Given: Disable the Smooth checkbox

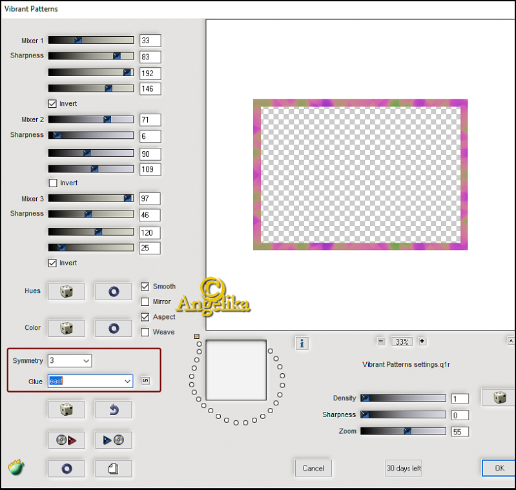Looking at the screenshot, I should tap(145, 287).
